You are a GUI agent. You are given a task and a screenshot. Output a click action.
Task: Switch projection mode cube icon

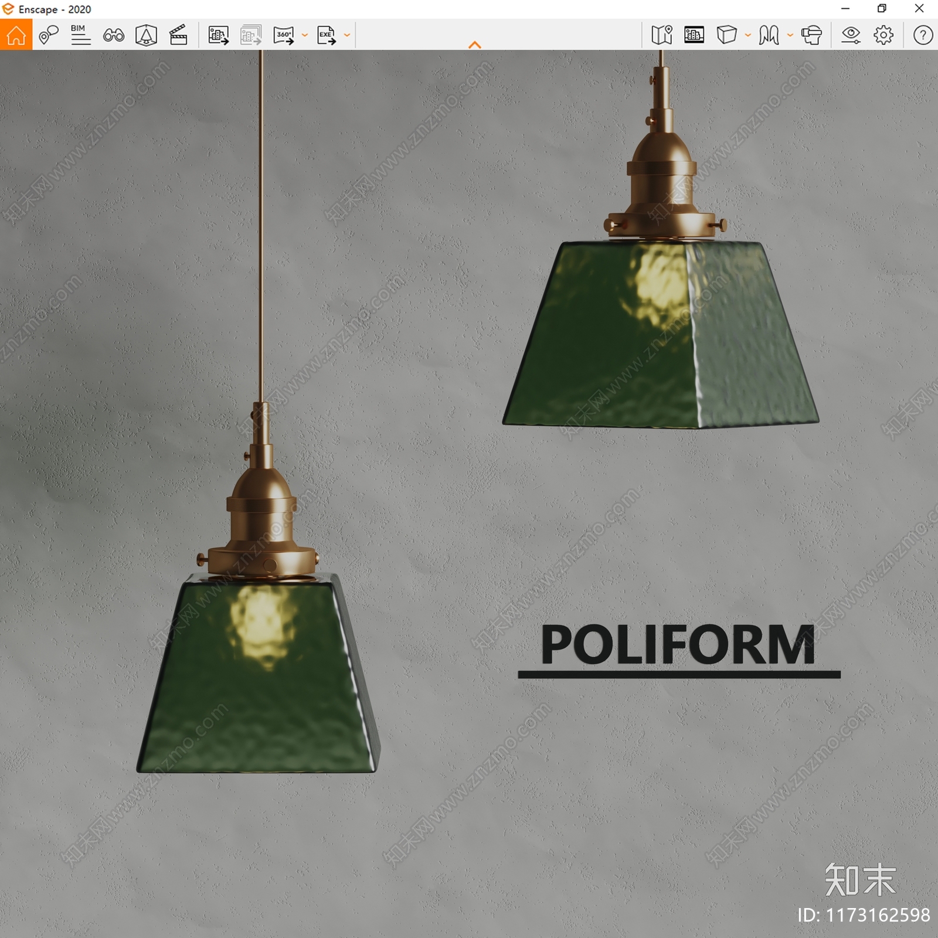pos(726,35)
